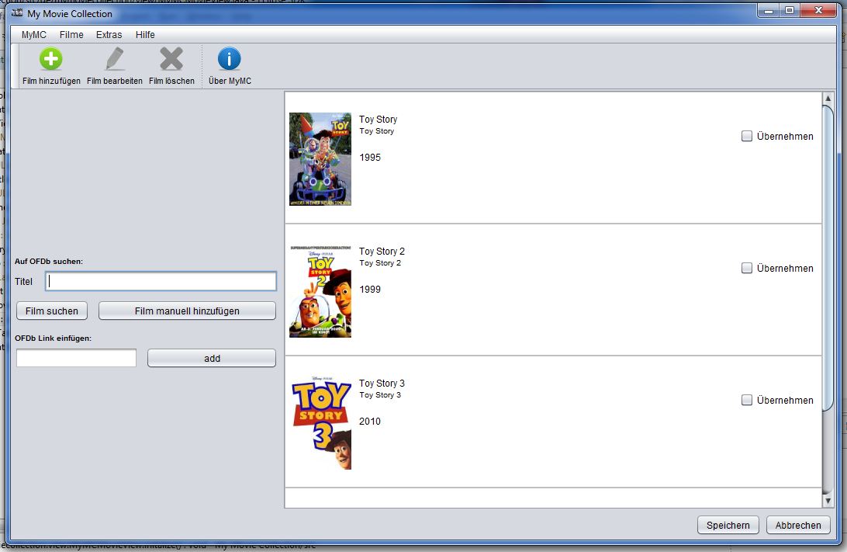The width and height of the screenshot is (847, 552).
Task: Select the Toy Story 1995 poster thumbnail
Action: click(x=320, y=159)
